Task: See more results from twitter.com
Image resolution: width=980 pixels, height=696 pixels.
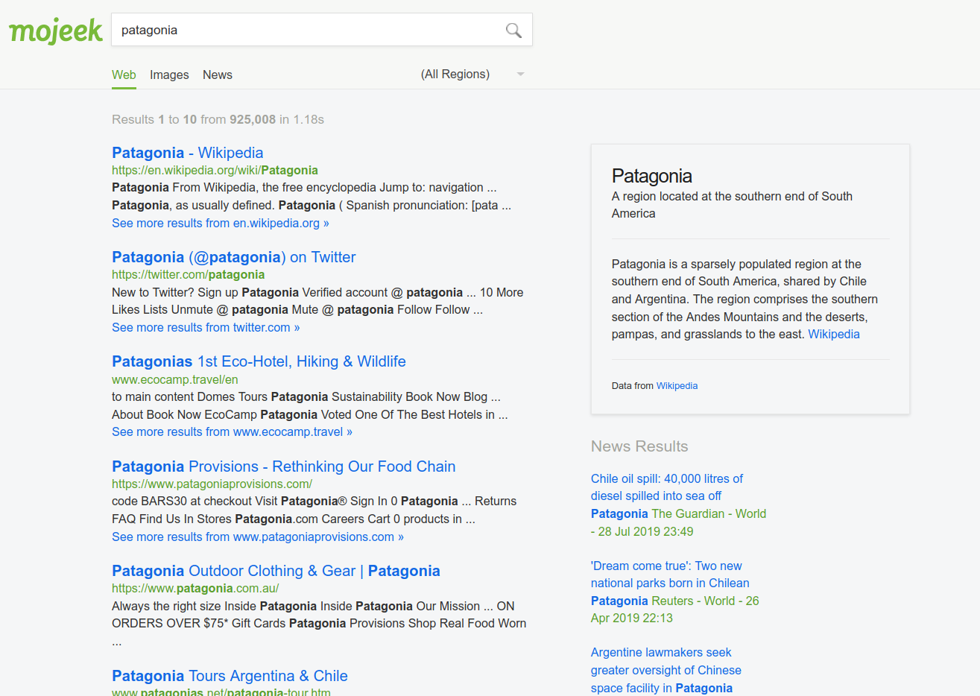Action: point(206,327)
